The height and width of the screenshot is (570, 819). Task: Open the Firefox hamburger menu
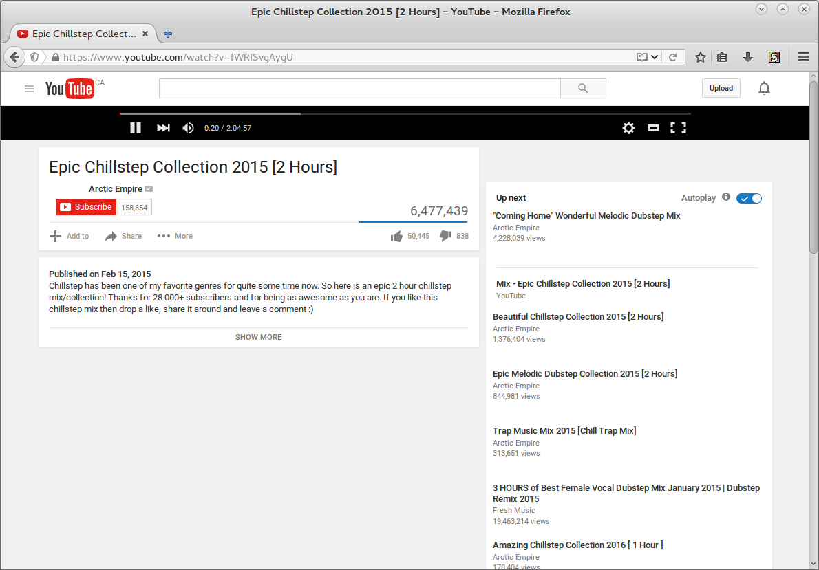tap(803, 57)
